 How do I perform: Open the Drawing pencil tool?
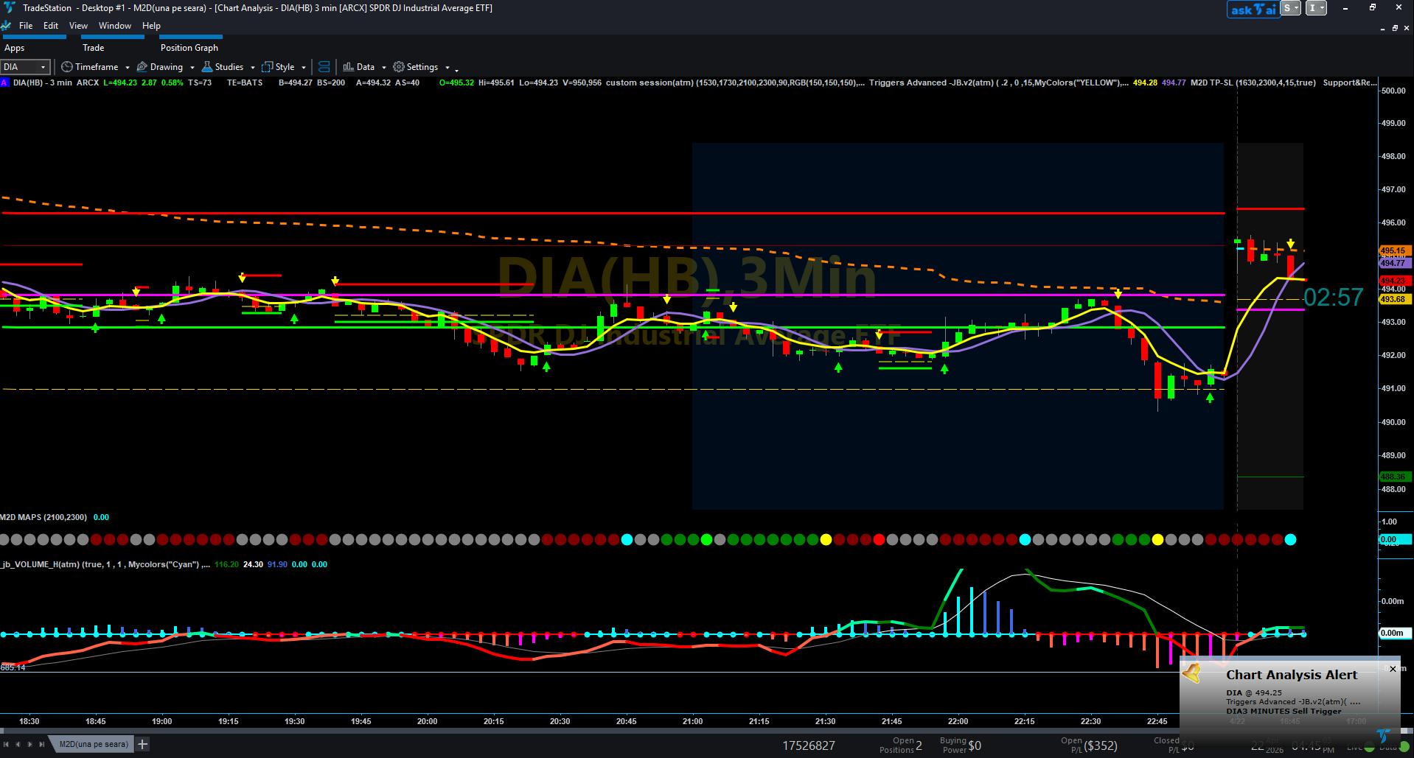[142, 67]
